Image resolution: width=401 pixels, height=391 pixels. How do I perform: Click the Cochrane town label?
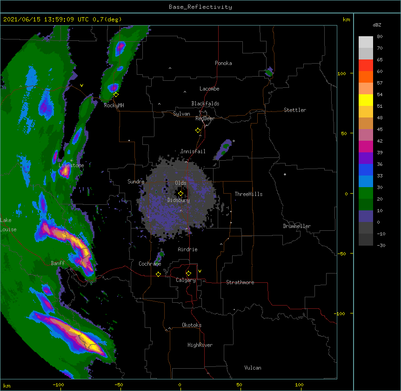[150, 264]
